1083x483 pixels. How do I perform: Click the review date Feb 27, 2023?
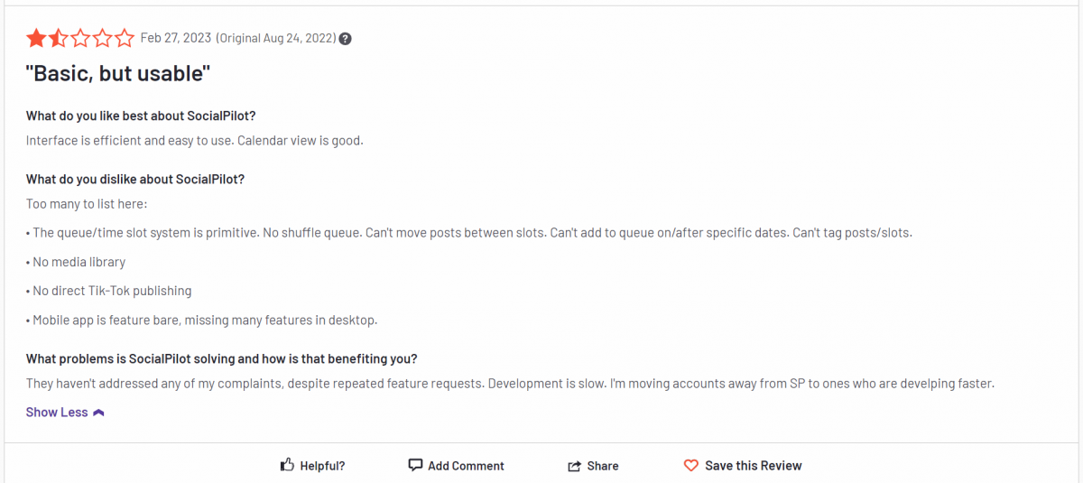pos(176,38)
